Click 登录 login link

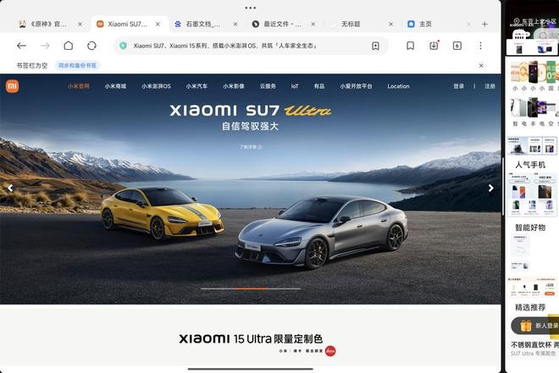coord(459,86)
